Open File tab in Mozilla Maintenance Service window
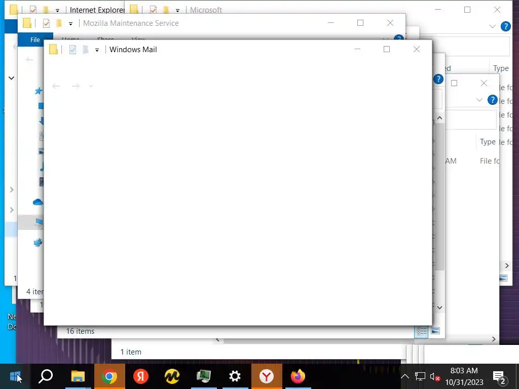Image resolution: width=519 pixels, height=389 pixels. (35, 40)
